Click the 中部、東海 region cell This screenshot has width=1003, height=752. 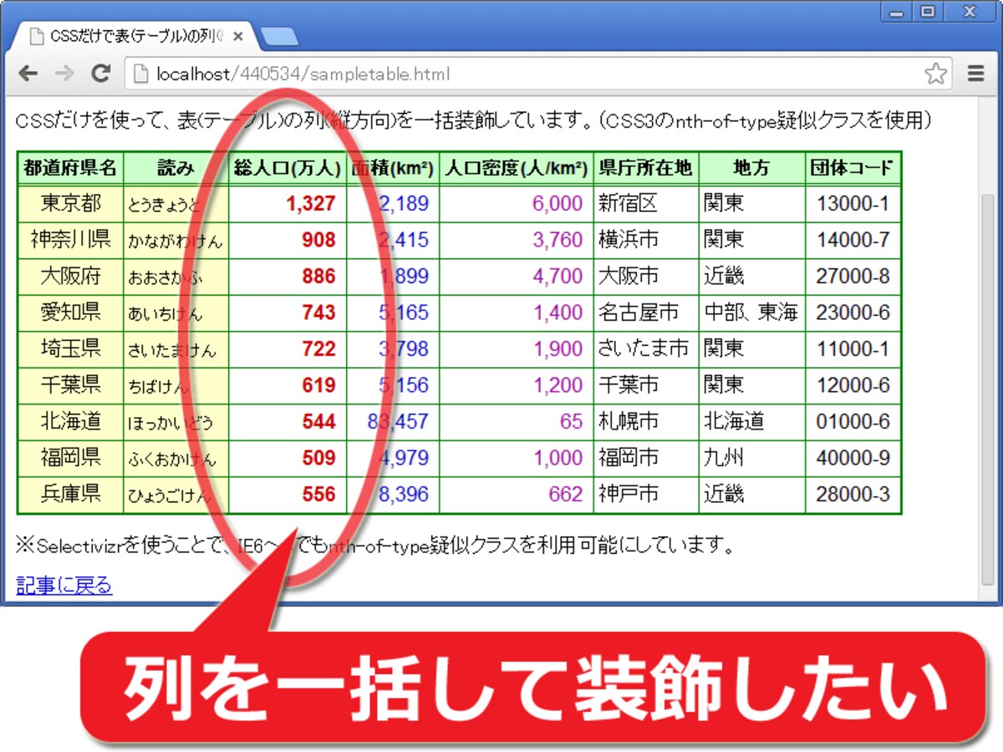click(751, 312)
